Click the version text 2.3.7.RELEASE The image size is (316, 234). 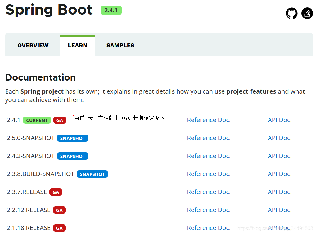tap(27, 192)
